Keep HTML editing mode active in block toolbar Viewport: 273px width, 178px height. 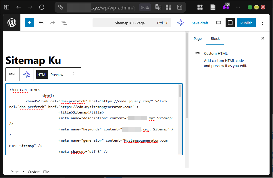tap(42, 74)
